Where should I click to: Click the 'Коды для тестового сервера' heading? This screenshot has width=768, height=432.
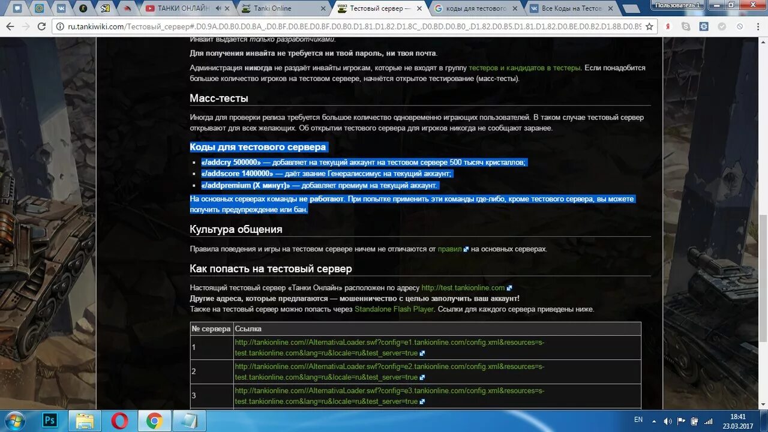pos(258,147)
